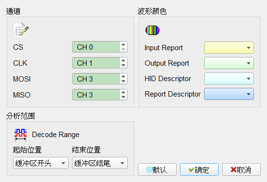Open the 结束位置 dropdown 缓冲区结尾
The width and height of the screenshot is (267, 182).
click(x=100, y=163)
